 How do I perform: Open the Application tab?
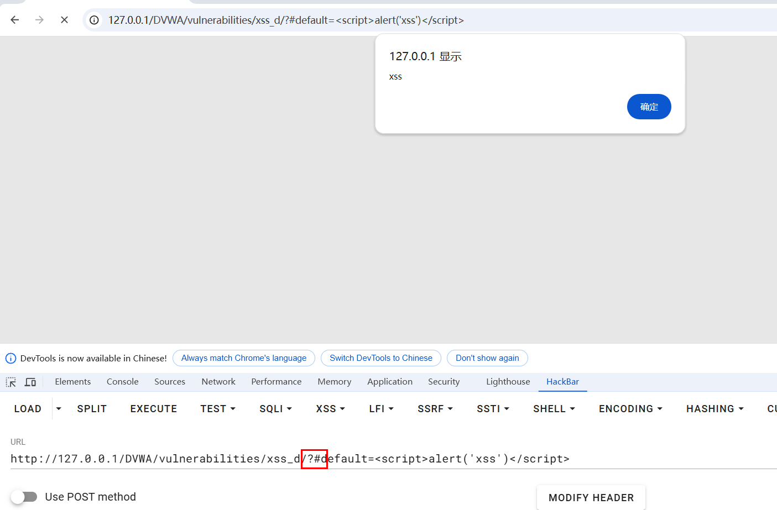(x=390, y=382)
